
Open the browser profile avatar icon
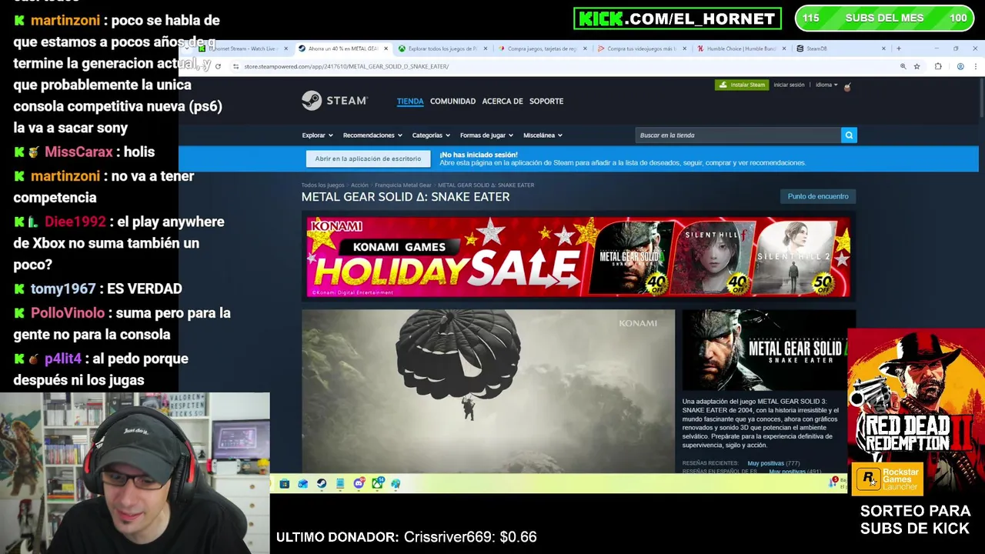960,66
